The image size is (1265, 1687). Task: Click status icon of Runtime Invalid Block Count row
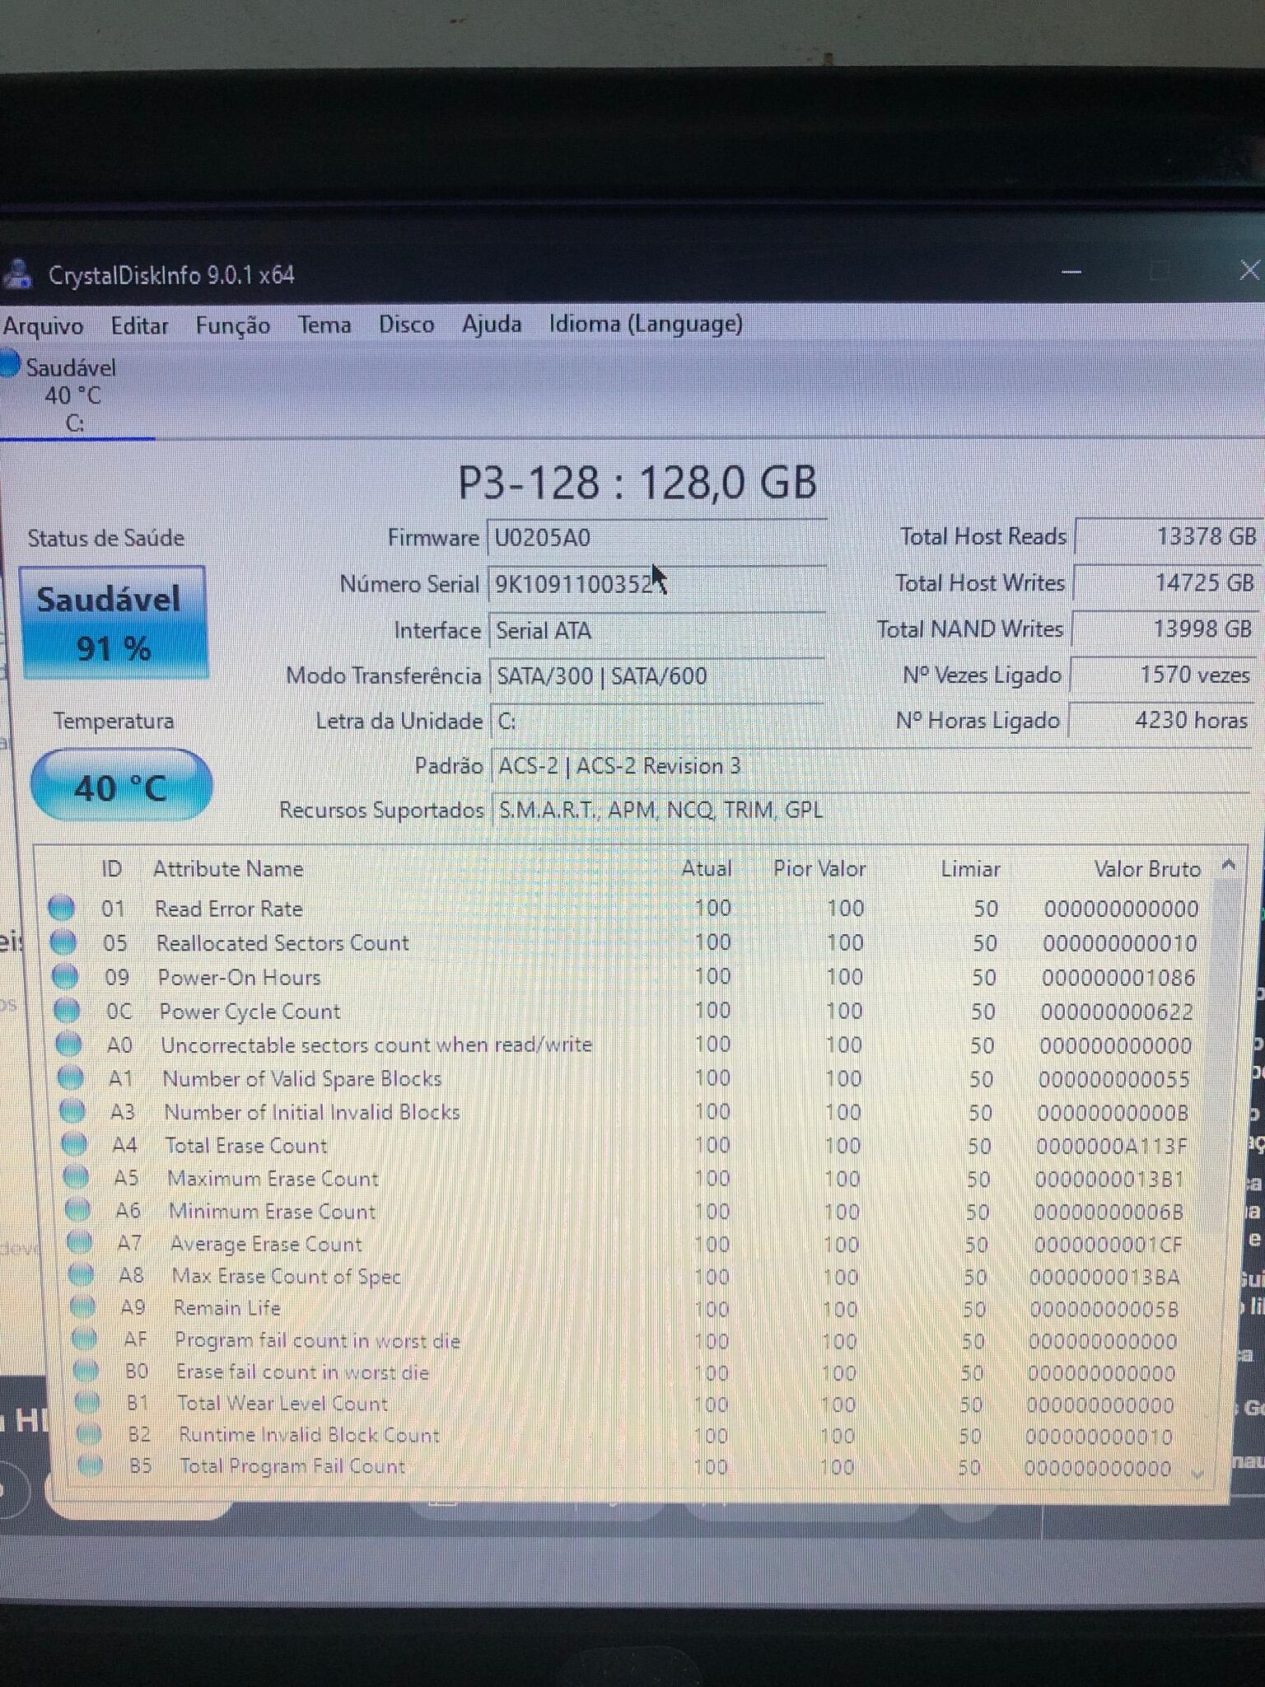[89, 1434]
